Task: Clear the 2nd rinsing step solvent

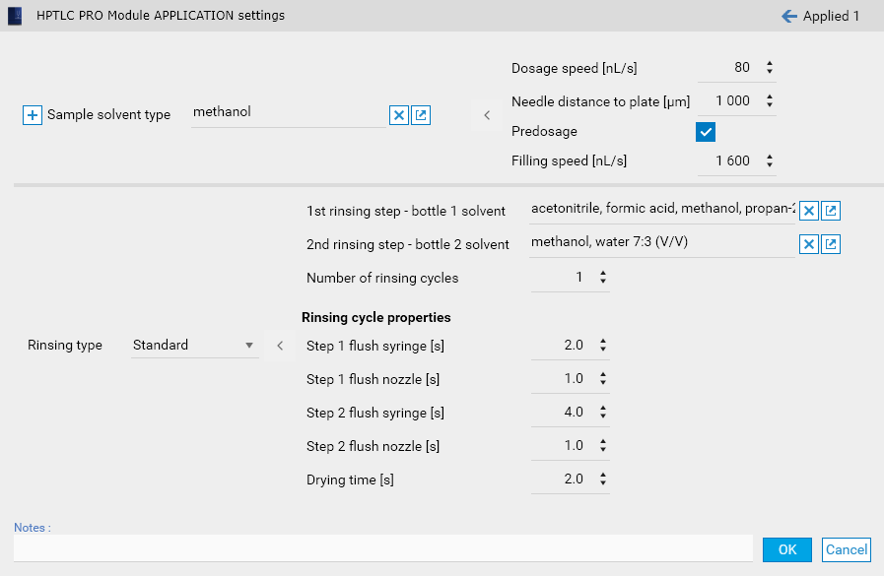Action: (x=808, y=244)
